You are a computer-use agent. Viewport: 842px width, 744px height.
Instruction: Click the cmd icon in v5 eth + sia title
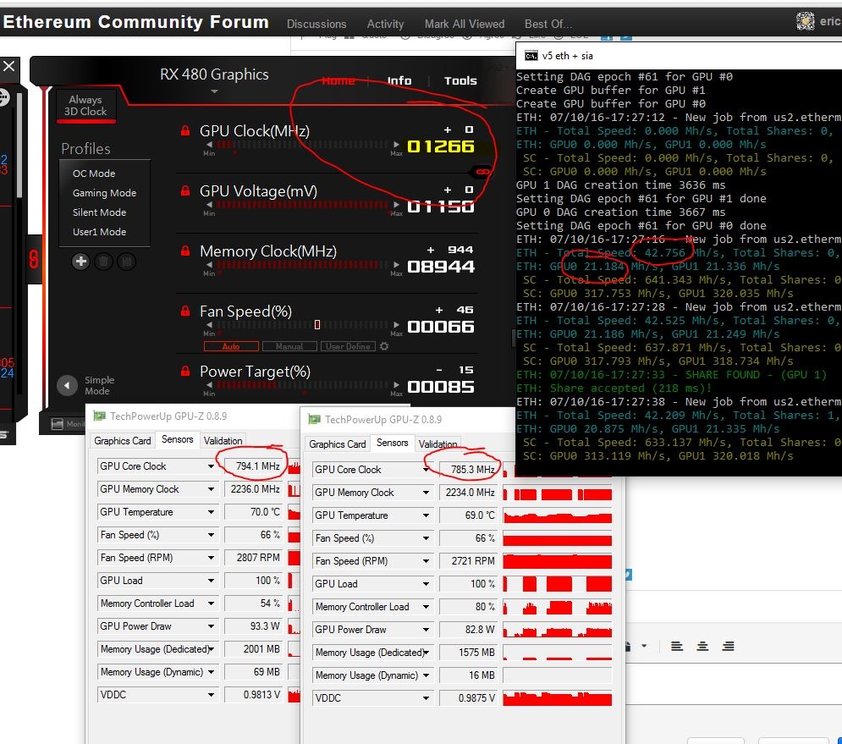tap(531, 56)
